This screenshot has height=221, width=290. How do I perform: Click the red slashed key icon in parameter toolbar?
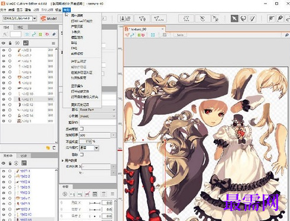click(87, 194)
